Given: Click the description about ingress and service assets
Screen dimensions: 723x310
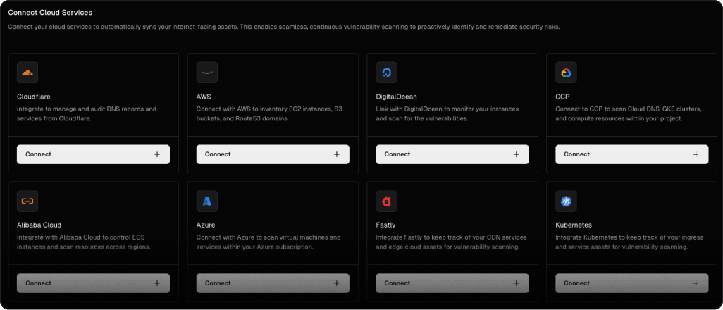Looking at the screenshot, I should (629, 242).
